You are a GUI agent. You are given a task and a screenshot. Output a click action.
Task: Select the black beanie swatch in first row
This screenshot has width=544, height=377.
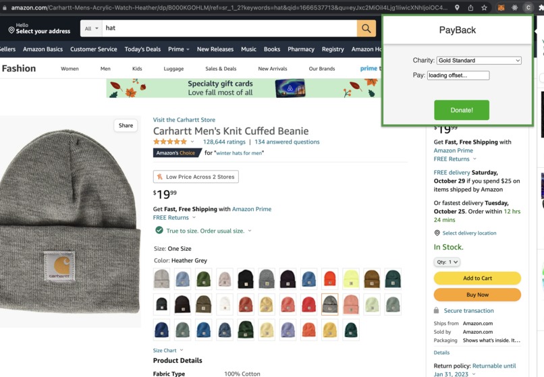246,279
